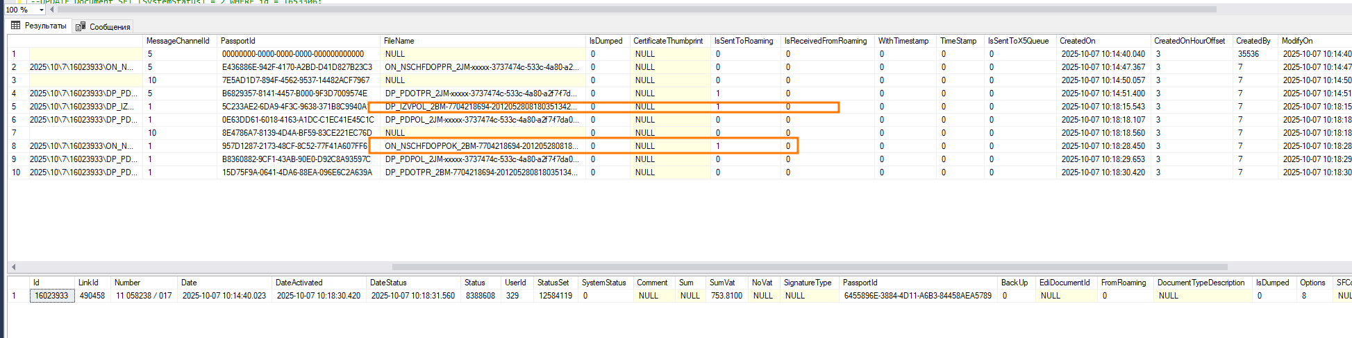Click PassportId cell 6455896E-3884-4D11-A6B3-84458AEA5789
1352x338 pixels.
click(919, 296)
